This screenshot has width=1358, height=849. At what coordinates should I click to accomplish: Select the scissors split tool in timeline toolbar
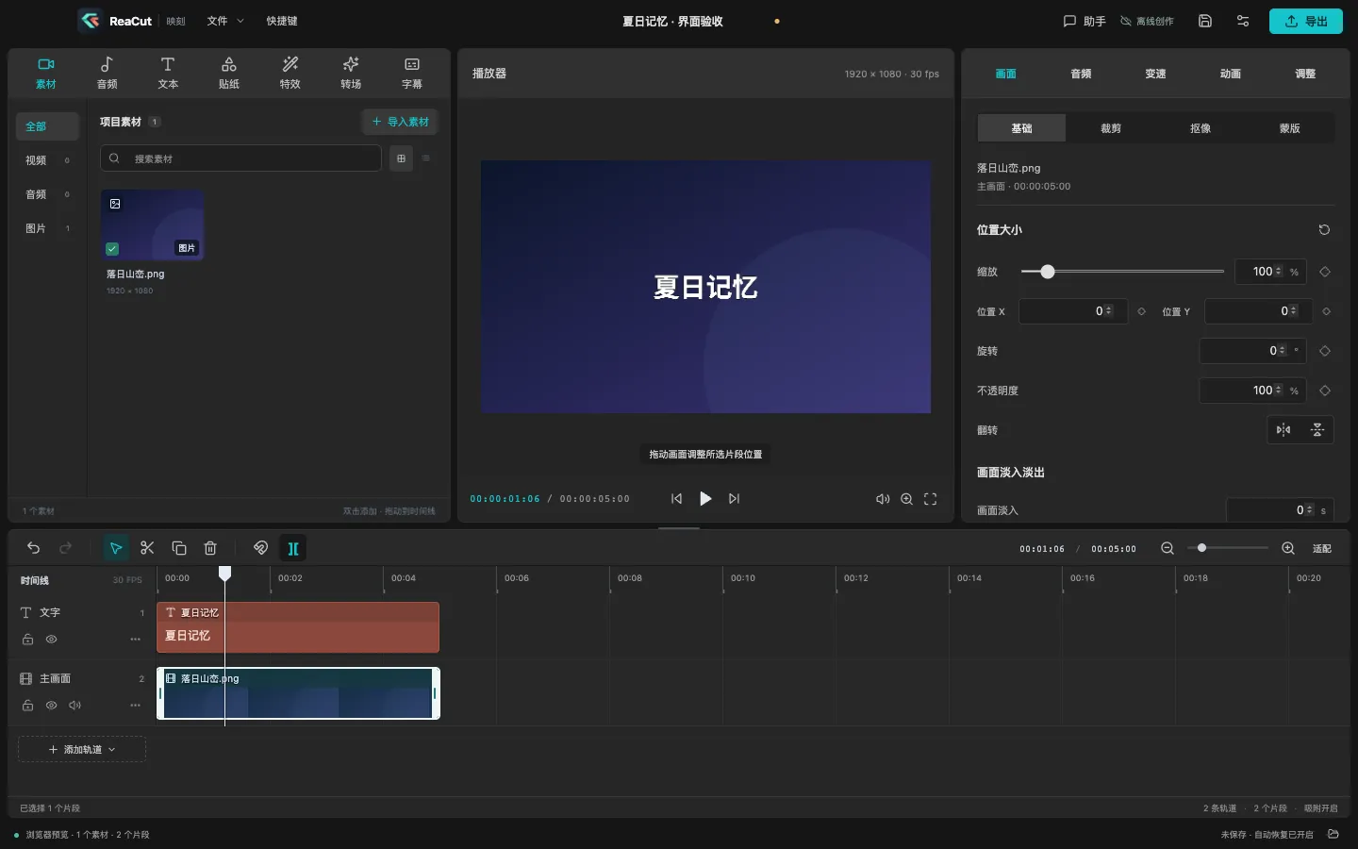147,548
